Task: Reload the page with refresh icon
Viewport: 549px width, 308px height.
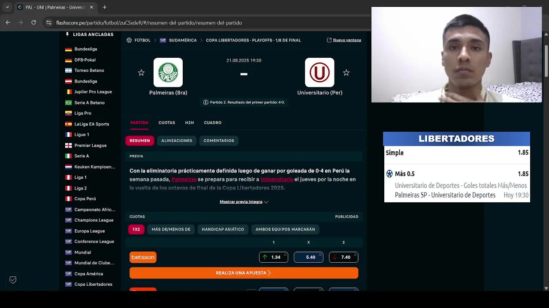Action: point(33,23)
